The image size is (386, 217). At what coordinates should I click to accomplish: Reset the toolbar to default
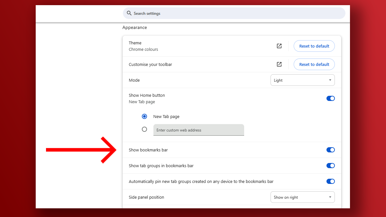[x=314, y=64]
